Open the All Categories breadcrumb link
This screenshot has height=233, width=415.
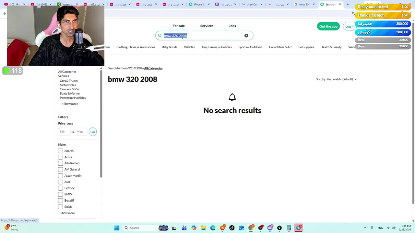point(153,68)
